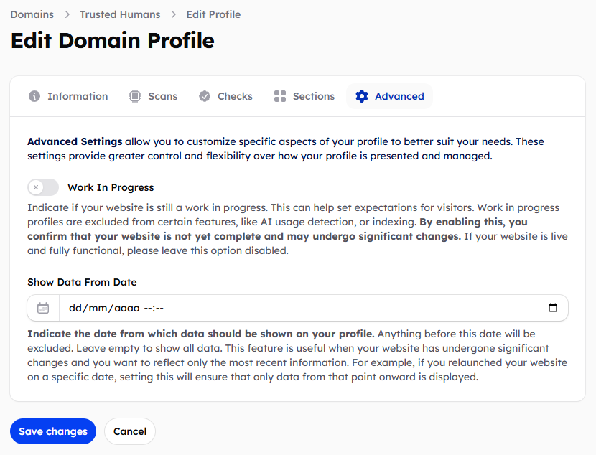Open the Scans tab

[162, 96]
